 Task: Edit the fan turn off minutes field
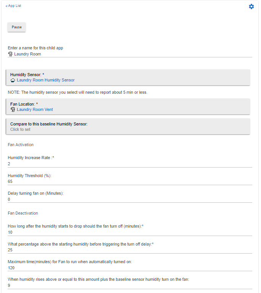pyautogui.click(x=130, y=232)
